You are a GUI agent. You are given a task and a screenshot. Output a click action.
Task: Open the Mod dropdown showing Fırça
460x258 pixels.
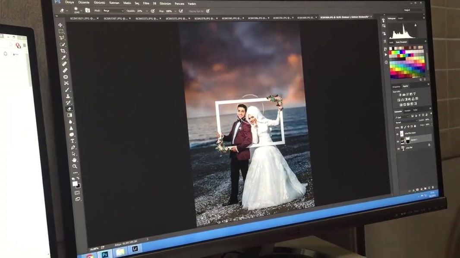(x=113, y=11)
